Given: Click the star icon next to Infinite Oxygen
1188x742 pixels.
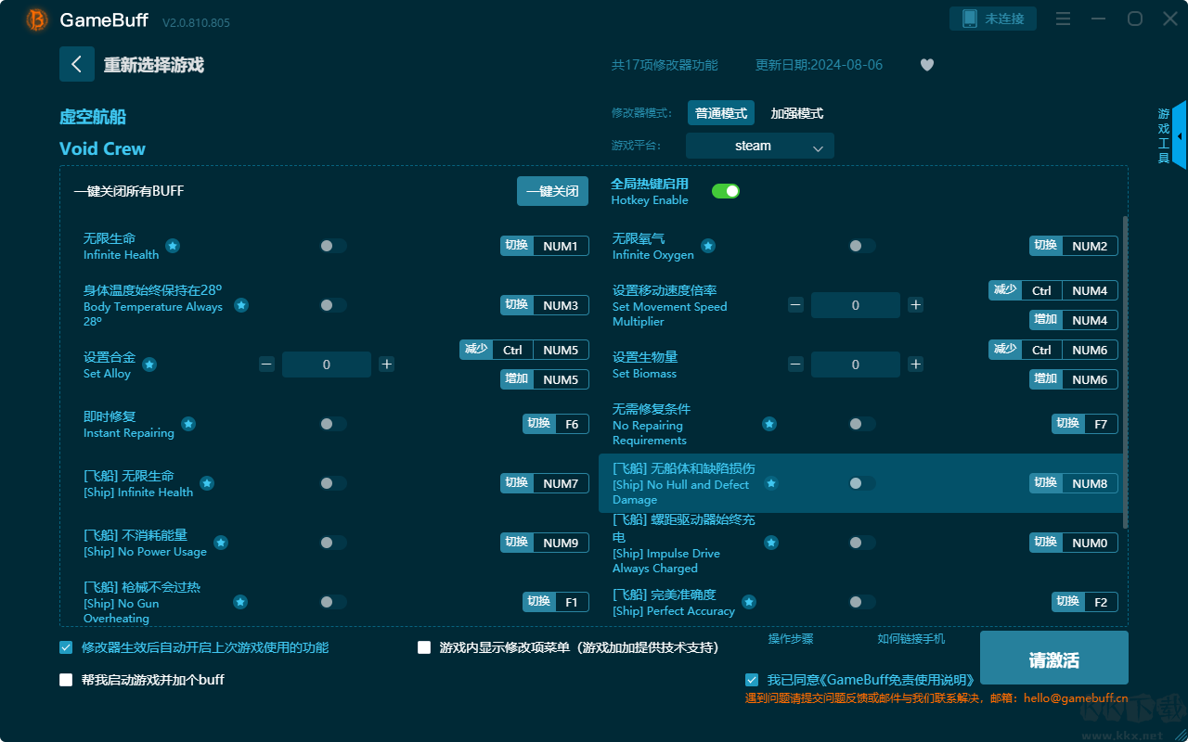Looking at the screenshot, I should click(708, 246).
